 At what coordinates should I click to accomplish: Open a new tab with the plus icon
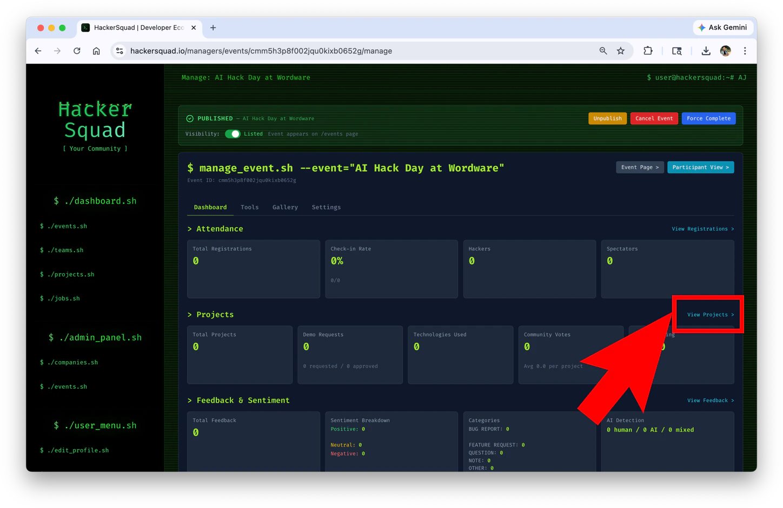pos(213,27)
